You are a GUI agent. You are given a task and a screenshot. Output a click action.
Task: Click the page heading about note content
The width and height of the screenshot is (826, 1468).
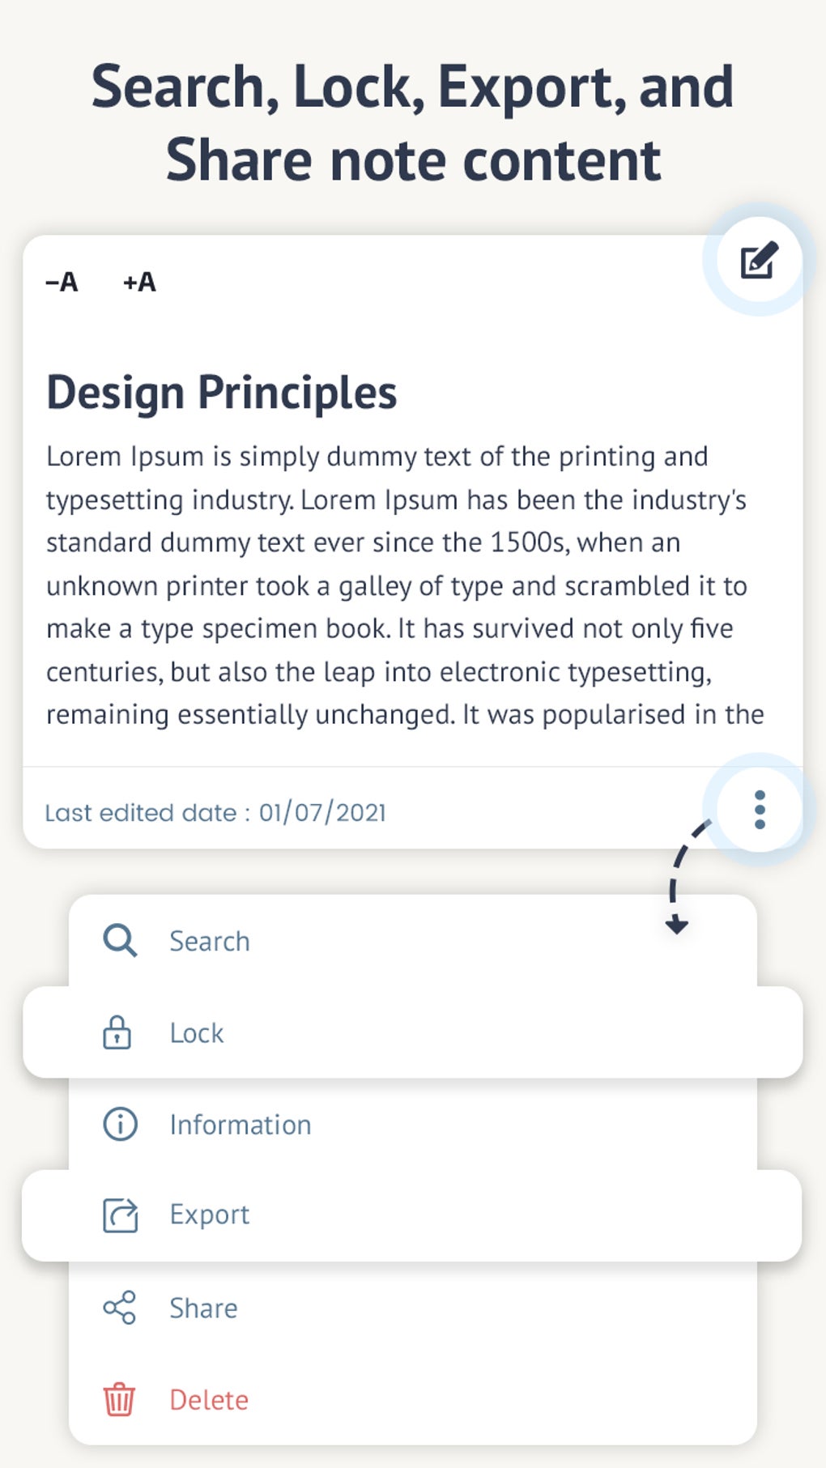point(413,123)
